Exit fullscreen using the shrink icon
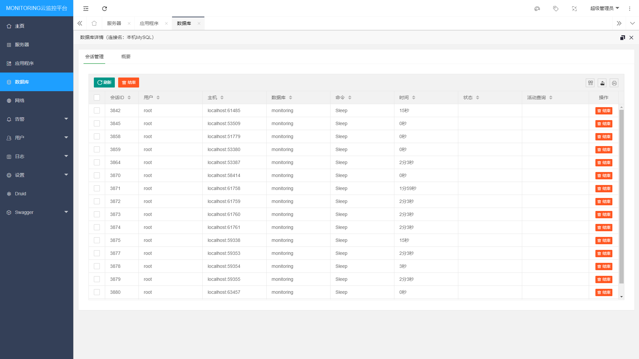 pyautogui.click(x=574, y=8)
